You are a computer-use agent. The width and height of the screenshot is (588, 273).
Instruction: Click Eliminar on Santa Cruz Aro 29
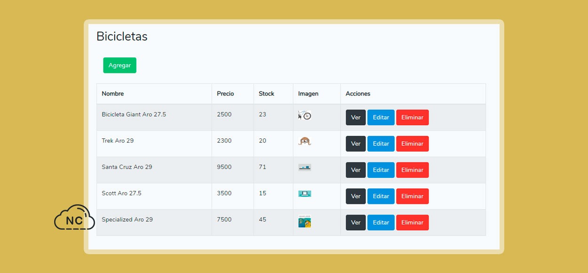click(x=413, y=170)
